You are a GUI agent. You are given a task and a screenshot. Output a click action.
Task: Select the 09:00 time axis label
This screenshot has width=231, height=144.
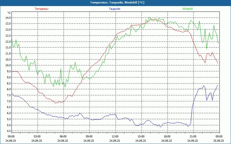pos(89,137)
